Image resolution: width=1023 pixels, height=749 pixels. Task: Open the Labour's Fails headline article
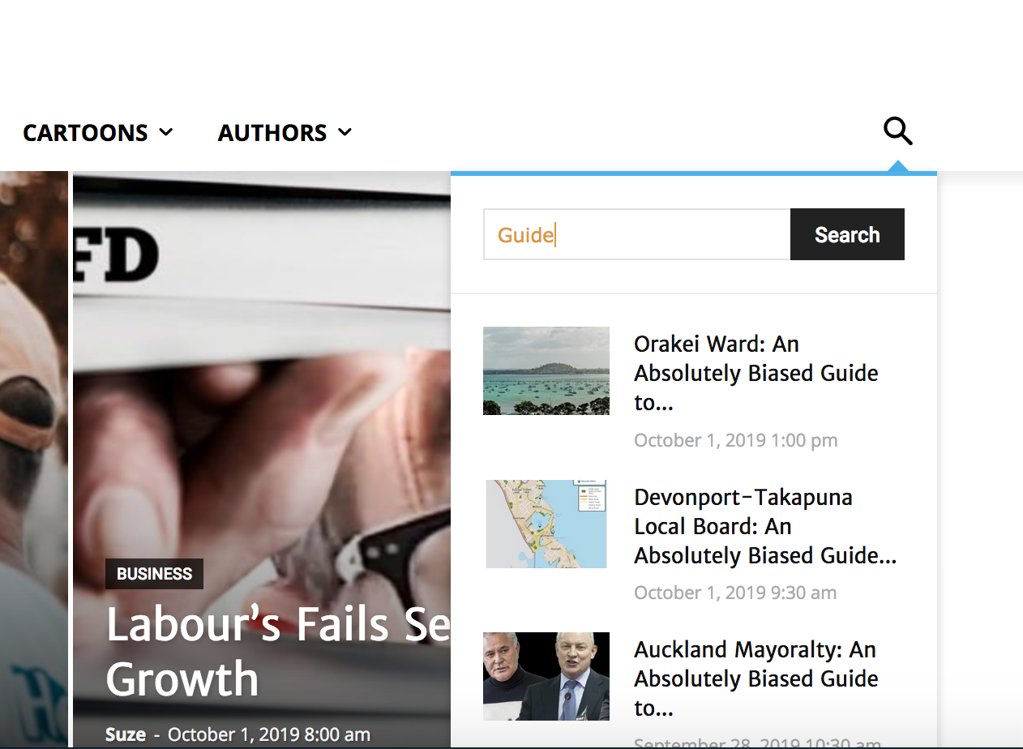click(278, 652)
